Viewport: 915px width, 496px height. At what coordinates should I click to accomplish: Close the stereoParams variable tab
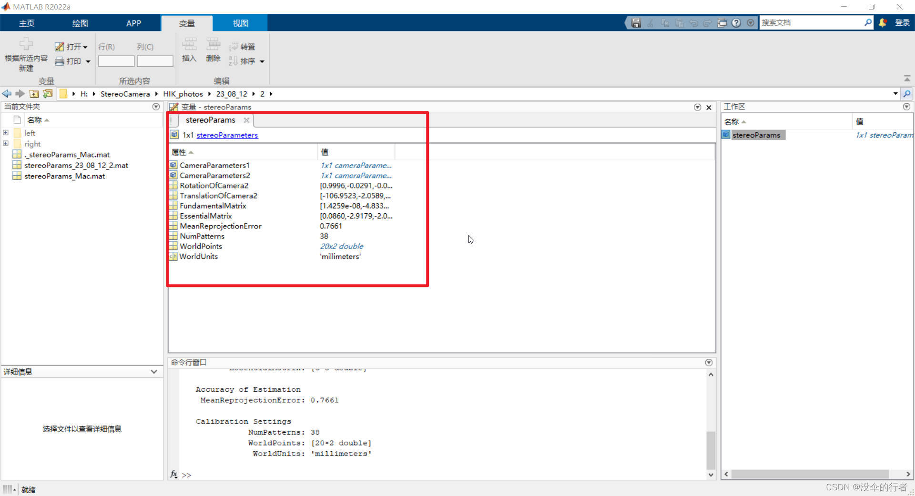click(x=246, y=120)
